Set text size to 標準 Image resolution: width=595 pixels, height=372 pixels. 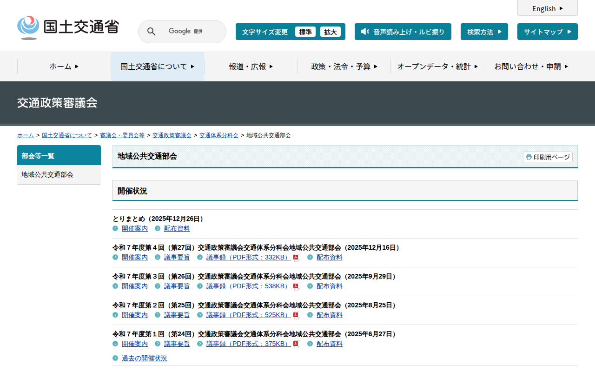(x=305, y=32)
